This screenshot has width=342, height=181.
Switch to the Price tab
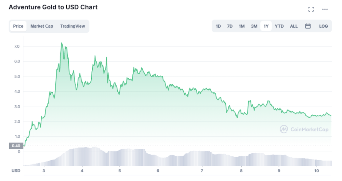click(x=18, y=26)
